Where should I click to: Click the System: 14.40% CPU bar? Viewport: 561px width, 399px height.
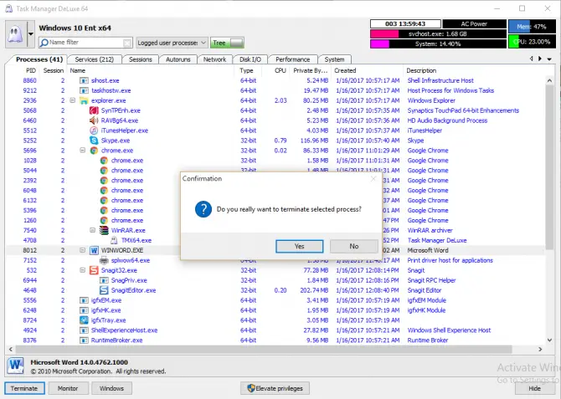pyautogui.click(x=438, y=44)
